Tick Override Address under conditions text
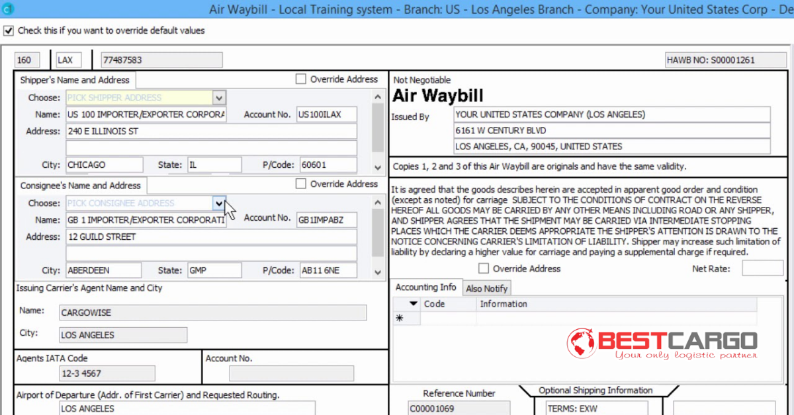Image resolution: width=794 pixels, height=415 pixels. point(484,269)
